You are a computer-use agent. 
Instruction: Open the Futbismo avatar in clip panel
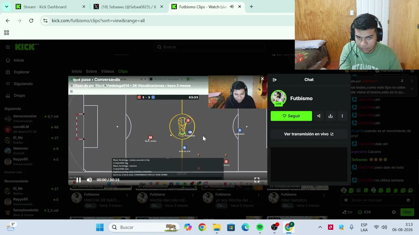click(279, 98)
